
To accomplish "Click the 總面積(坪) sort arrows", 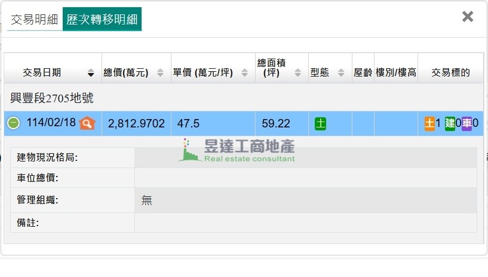I will [298, 73].
